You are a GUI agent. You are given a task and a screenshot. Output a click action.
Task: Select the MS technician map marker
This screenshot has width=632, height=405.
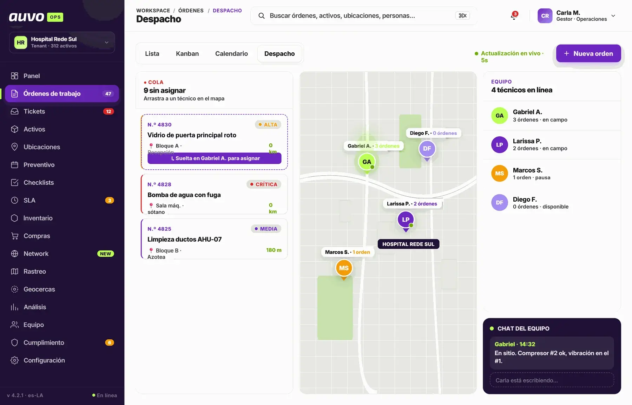[344, 268]
